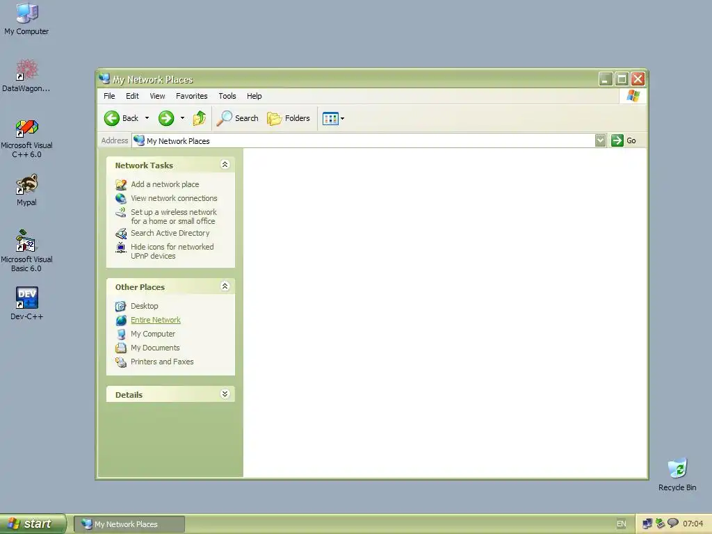
Task: Click the Search Active Directory icon
Action: tap(121, 234)
